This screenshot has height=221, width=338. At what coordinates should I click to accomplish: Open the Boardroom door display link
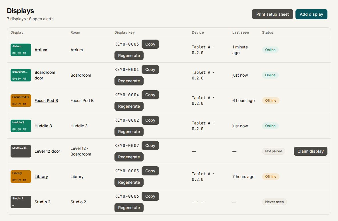click(x=45, y=75)
